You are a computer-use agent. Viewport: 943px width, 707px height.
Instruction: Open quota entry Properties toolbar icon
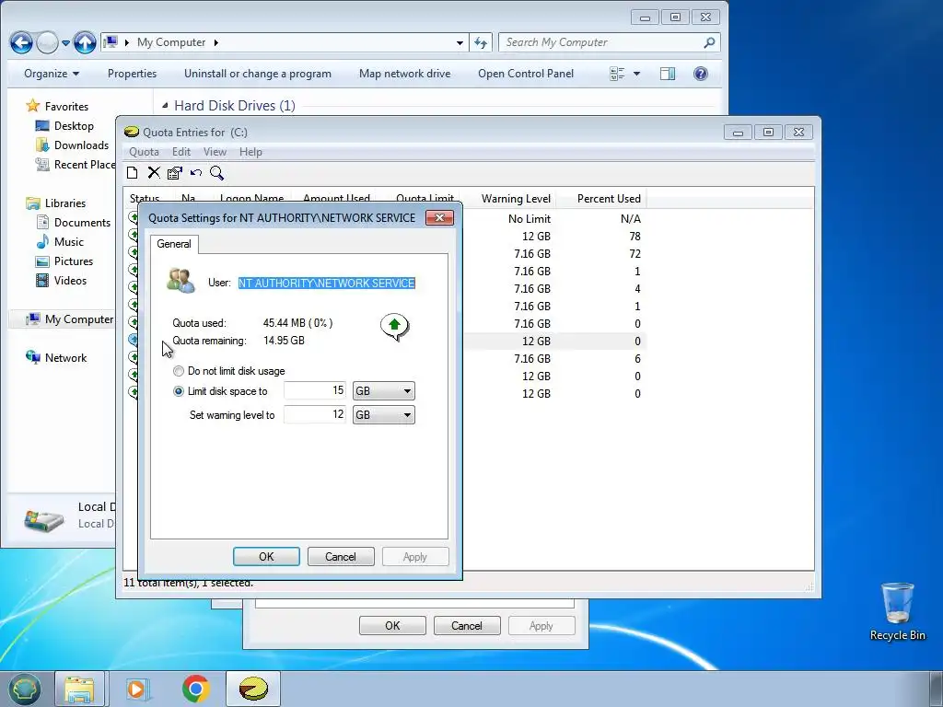(x=174, y=173)
